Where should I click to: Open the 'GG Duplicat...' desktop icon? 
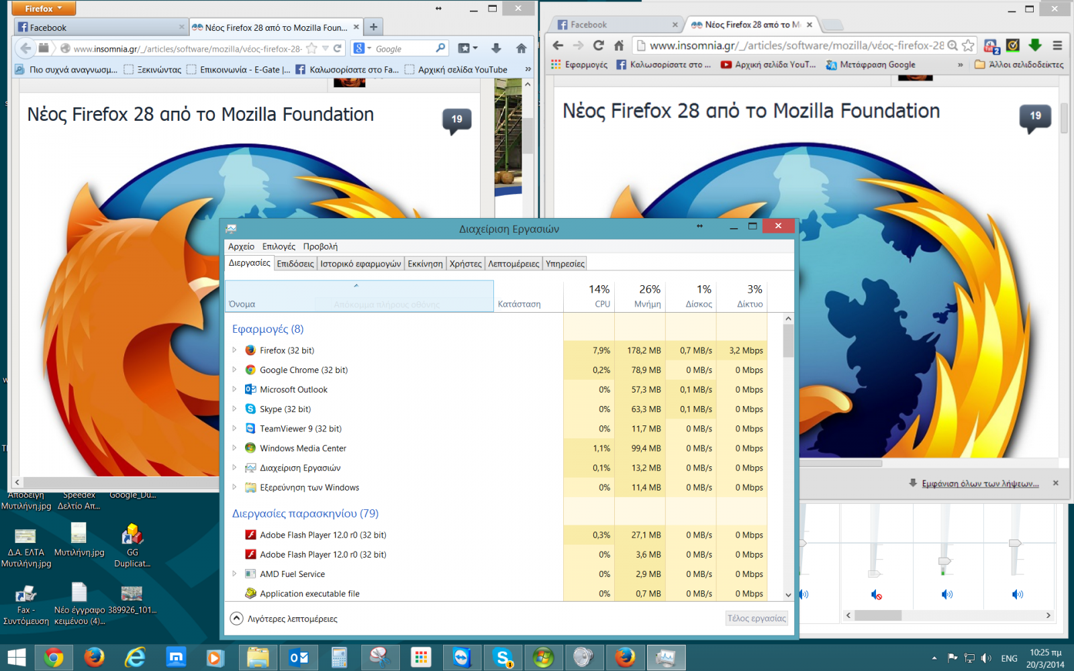tap(132, 546)
